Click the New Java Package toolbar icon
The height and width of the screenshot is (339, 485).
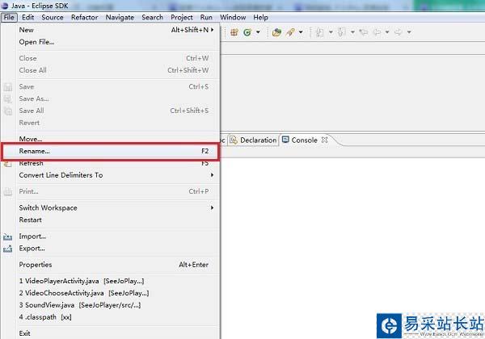(x=234, y=32)
